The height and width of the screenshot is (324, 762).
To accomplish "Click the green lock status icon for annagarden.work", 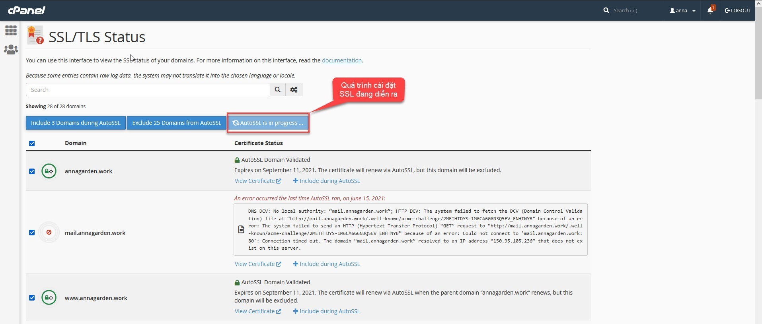I will pos(49,171).
